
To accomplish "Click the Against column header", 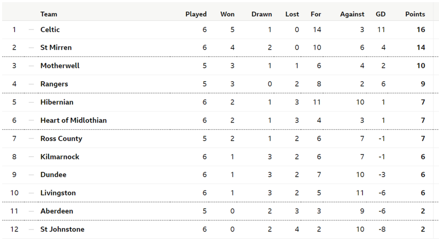I will click(352, 14).
